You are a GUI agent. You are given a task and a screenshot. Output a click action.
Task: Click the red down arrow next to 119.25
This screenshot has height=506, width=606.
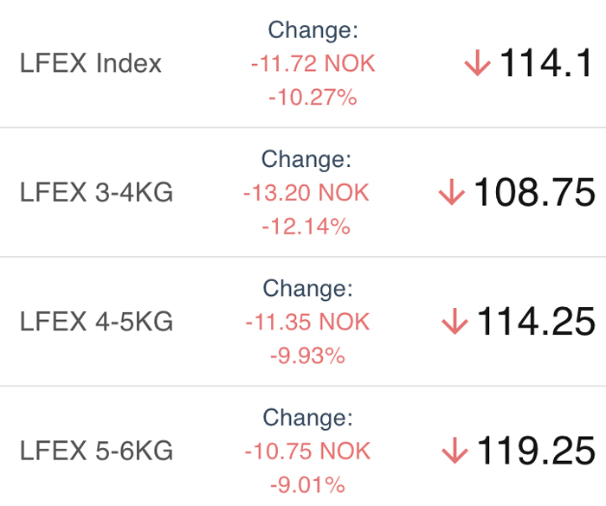click(455, 451)
